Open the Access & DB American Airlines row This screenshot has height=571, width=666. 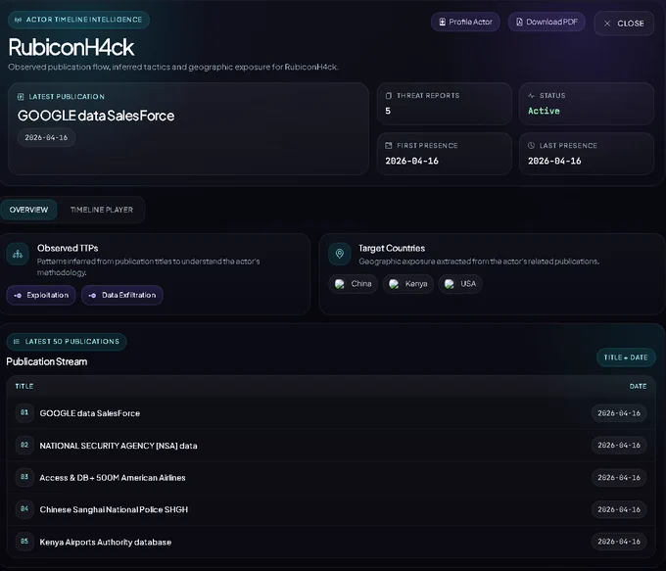(331, 478)
